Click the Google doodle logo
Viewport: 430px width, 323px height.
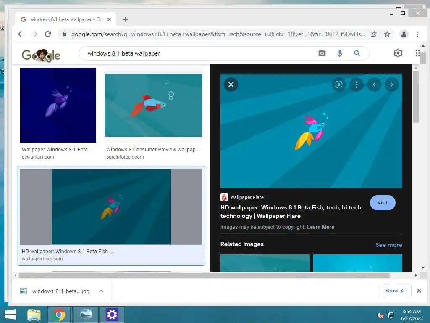coord(41,55)
